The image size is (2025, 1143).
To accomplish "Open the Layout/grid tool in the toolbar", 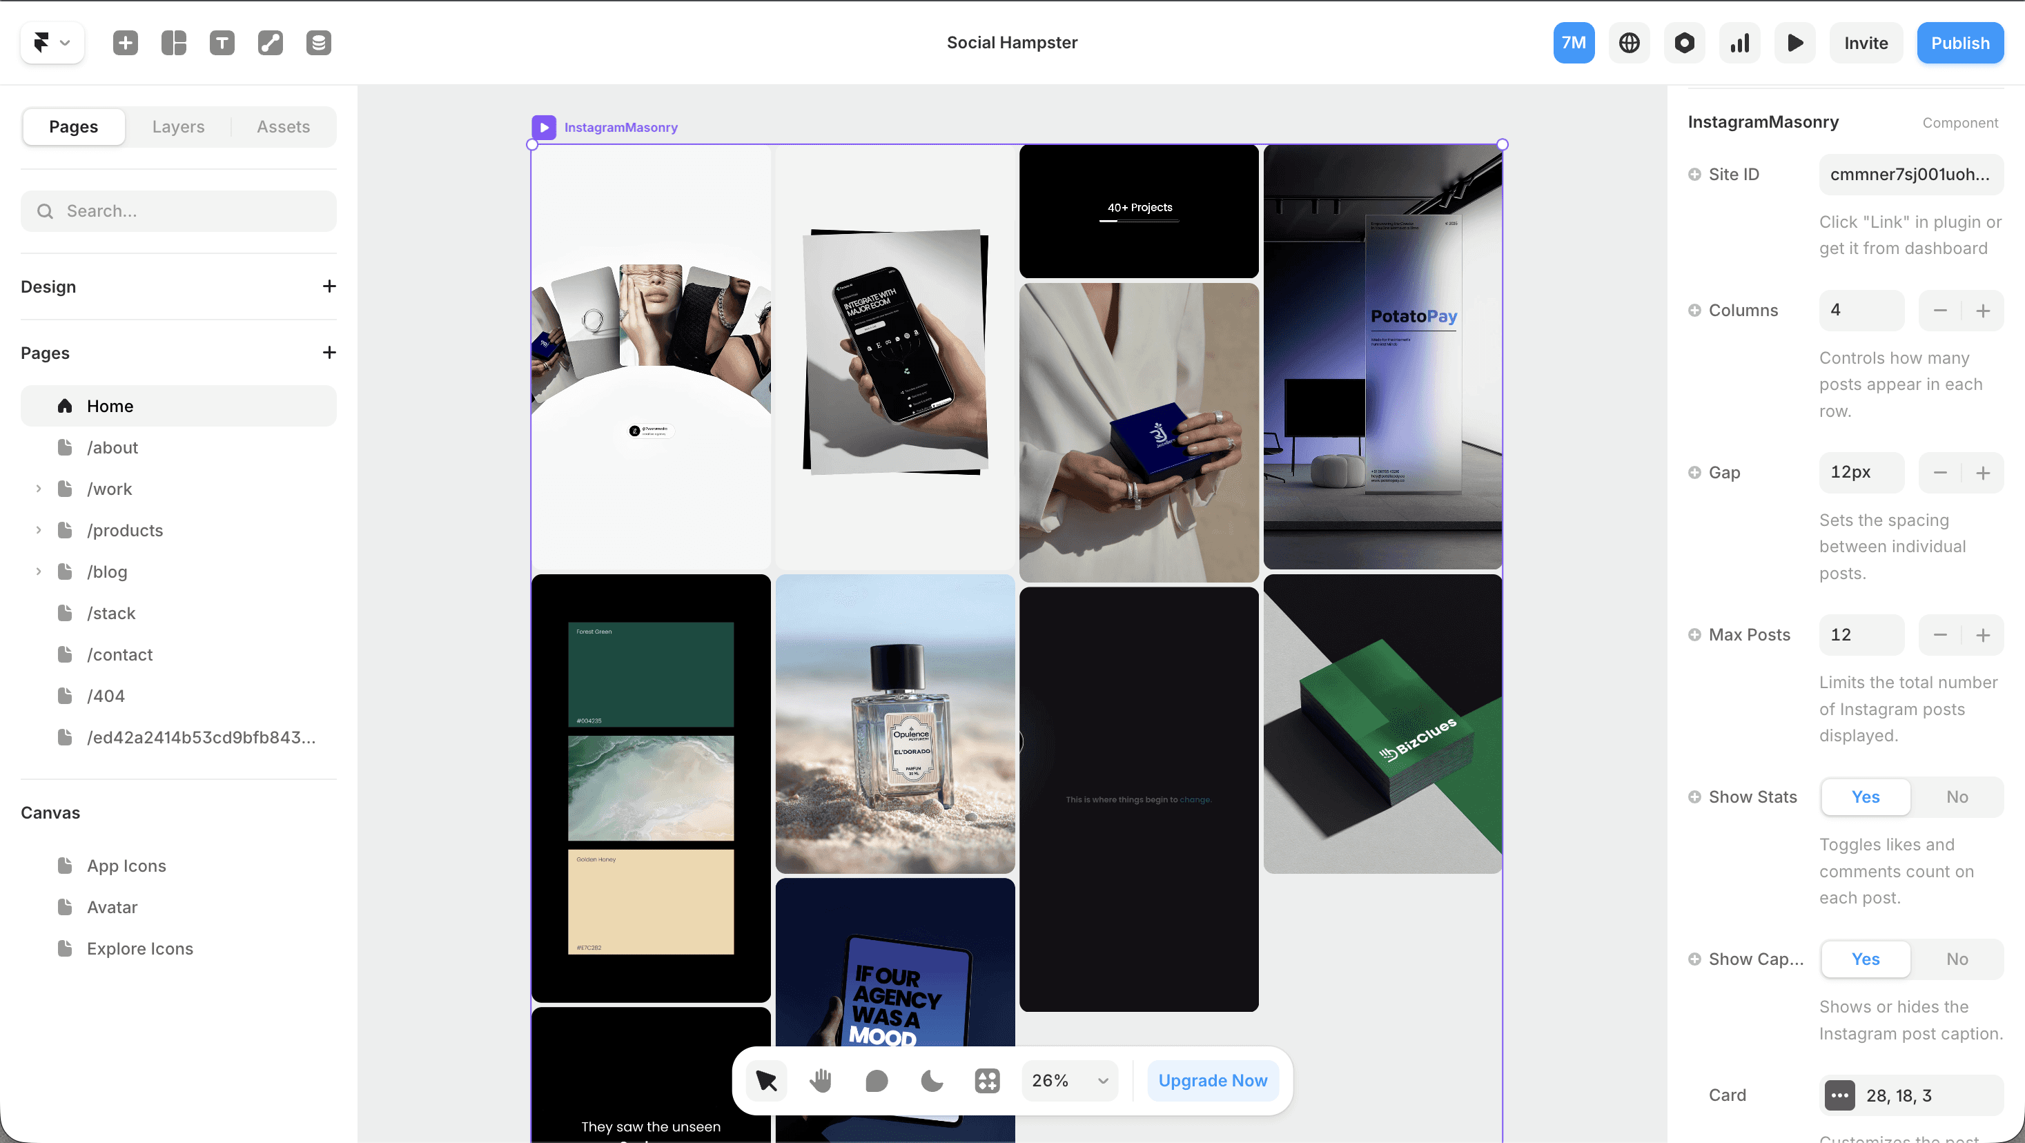I will point(174,43).
